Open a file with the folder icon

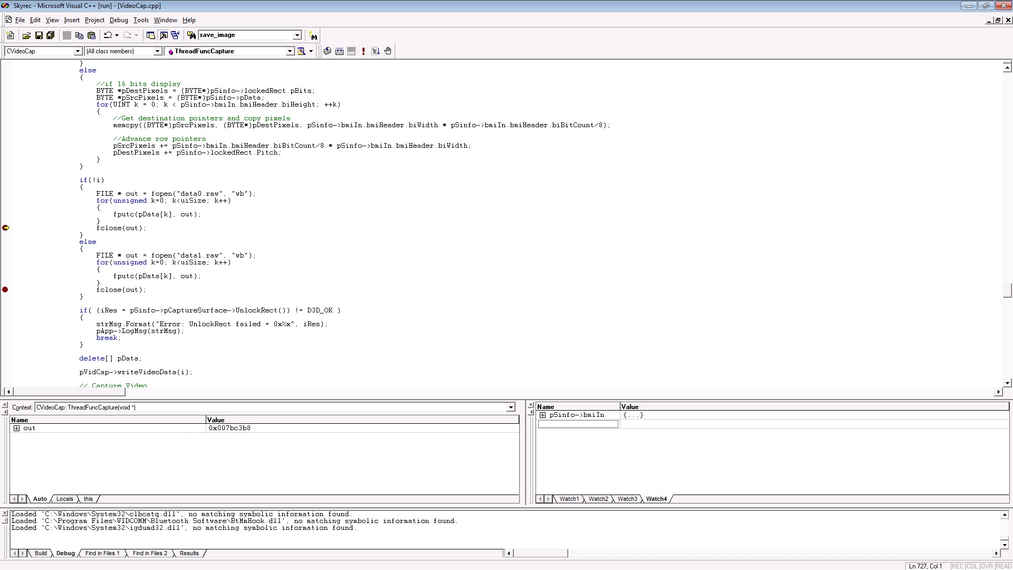coord(26,35)
